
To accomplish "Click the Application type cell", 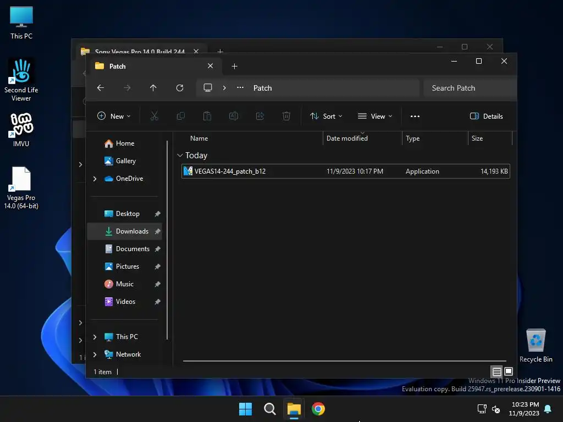I will (x=422, y=171).
